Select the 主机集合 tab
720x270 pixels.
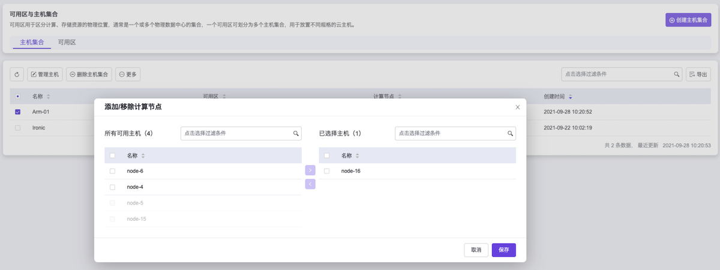pos(32,43)
